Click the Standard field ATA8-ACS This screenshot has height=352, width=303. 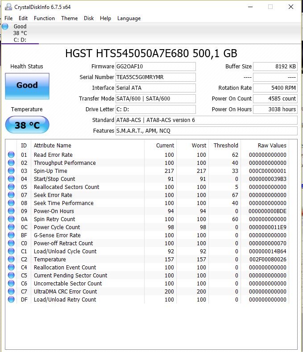pyautogui.click(x=207, y=120)
